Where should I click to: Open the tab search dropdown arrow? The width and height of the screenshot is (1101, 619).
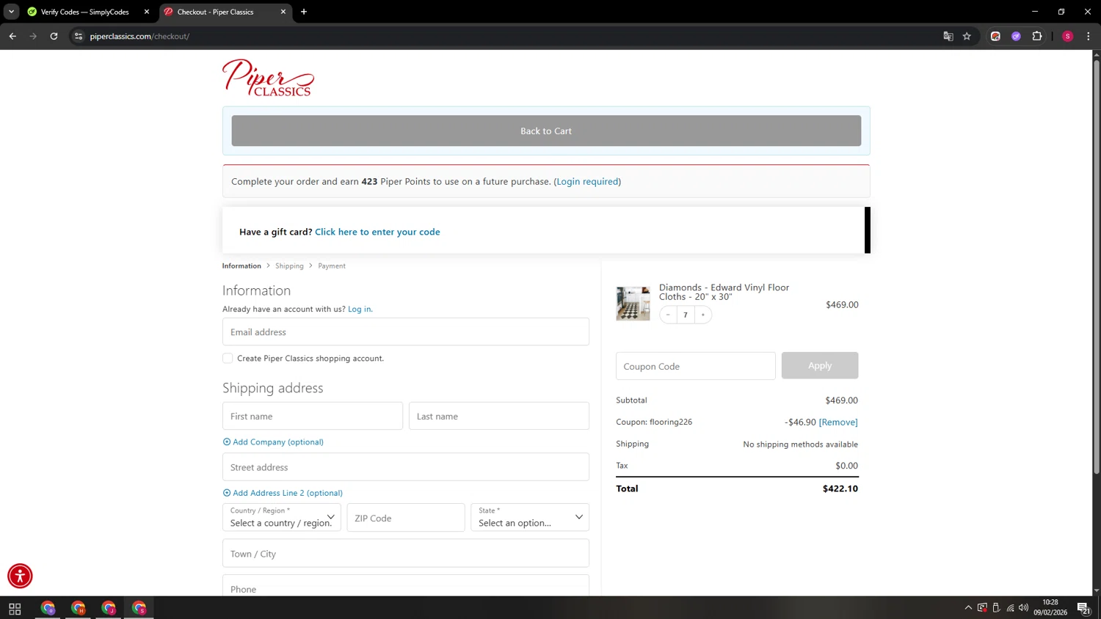(x=11, y=12)
